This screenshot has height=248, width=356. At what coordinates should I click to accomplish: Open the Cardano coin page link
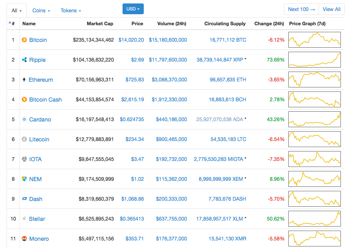pos(40,120)
